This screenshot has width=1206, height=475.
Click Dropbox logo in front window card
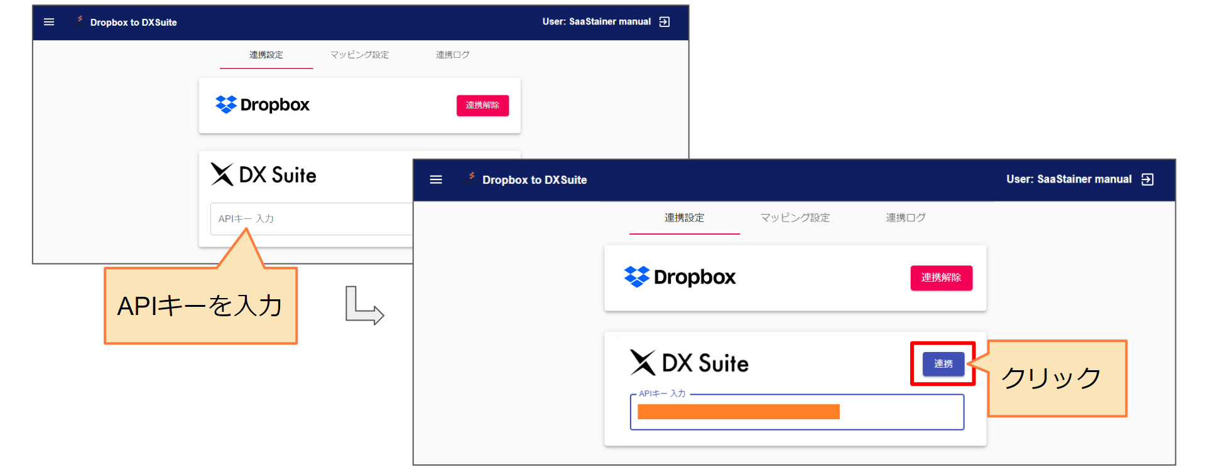[x=680, y=277]
